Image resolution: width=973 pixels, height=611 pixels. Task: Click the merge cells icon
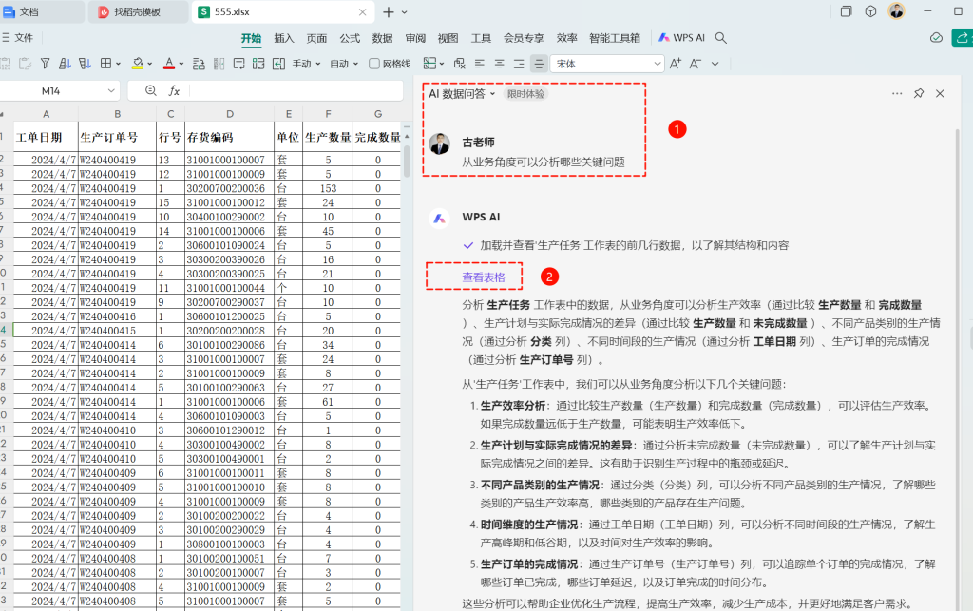coord(219,64)
